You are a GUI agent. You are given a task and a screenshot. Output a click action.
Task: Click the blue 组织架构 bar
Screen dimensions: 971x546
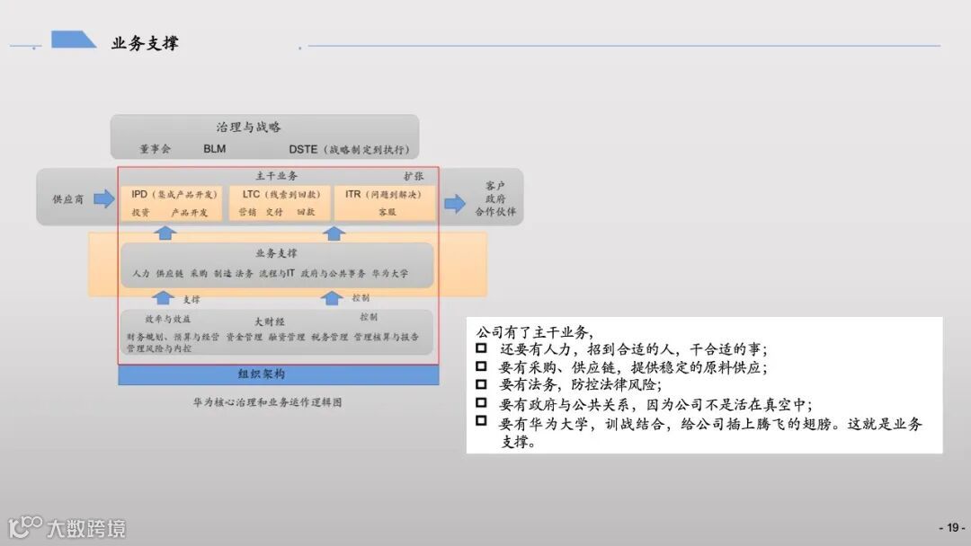click(x=279, y=374)
